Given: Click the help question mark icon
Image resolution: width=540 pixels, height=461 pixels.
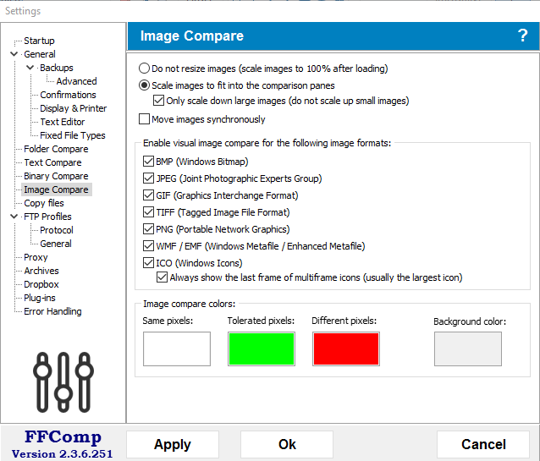Looking at the screenshot, I should pyautogui.click(x=522, y=36).
